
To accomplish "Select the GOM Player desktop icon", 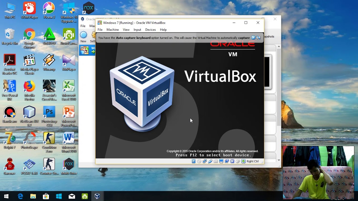I will tap(29, 11).
